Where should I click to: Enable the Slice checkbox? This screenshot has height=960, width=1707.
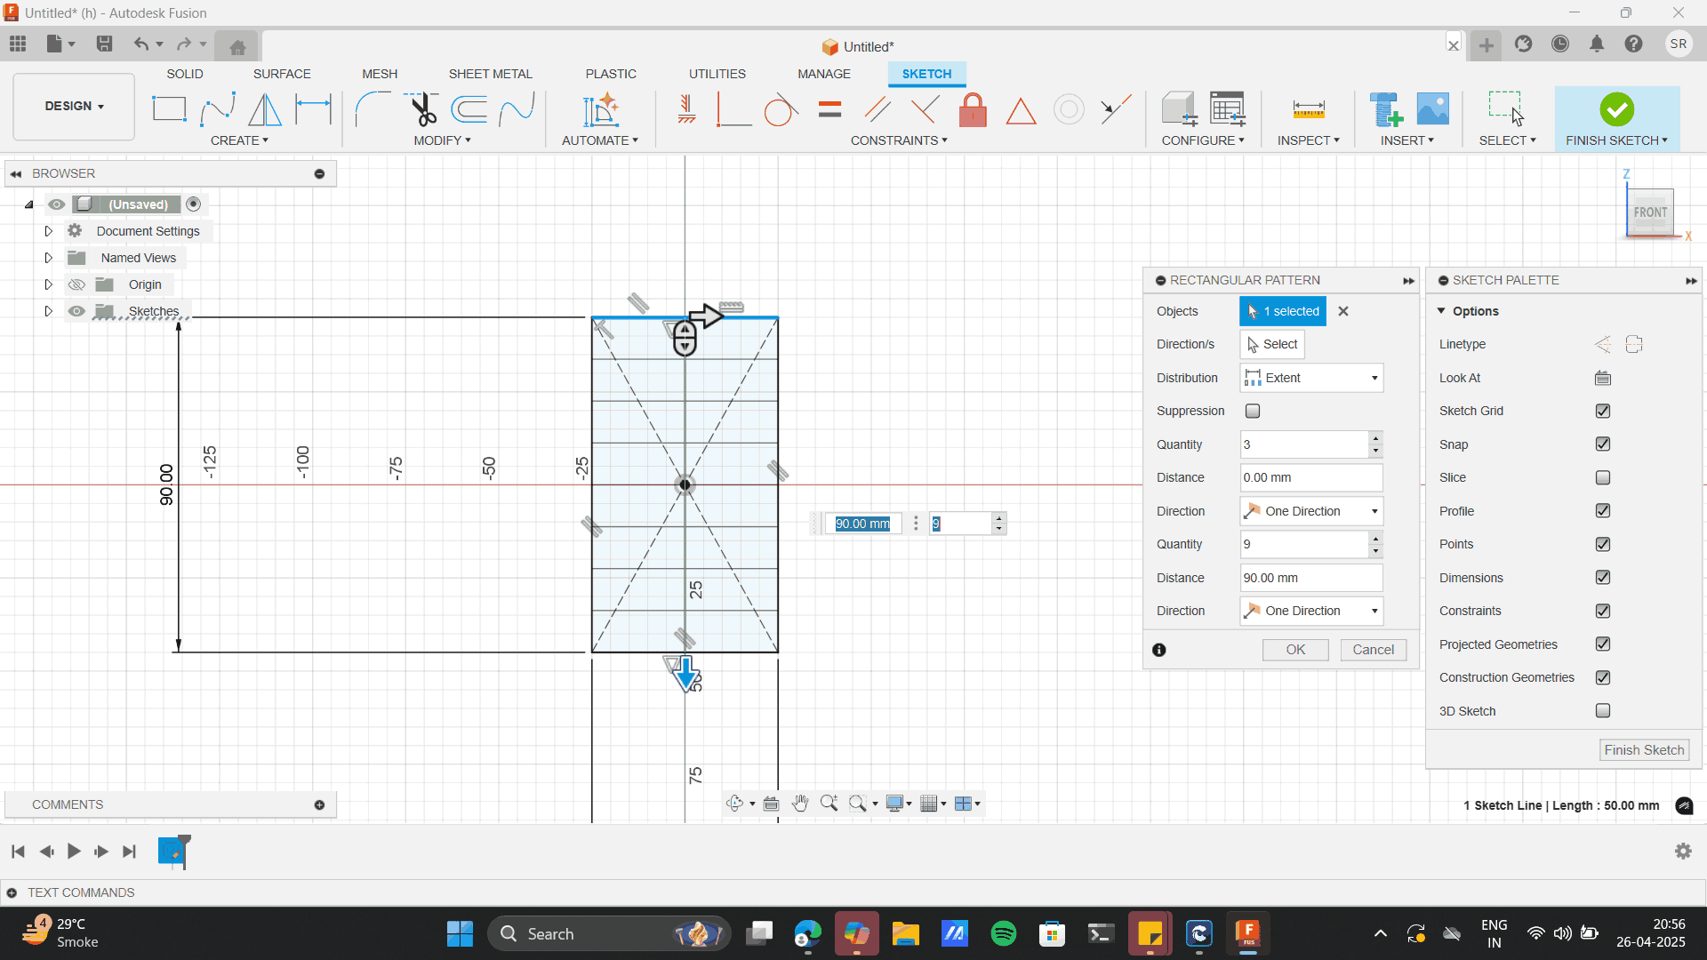click(1603, 477)
